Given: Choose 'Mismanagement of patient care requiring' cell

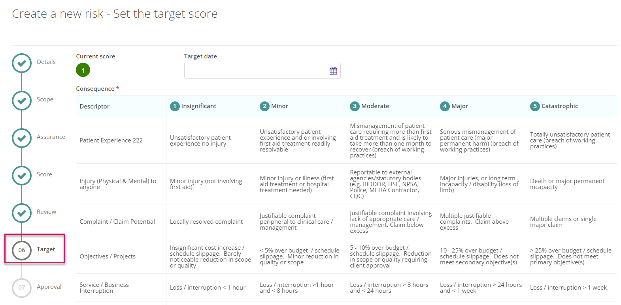Looking at the screenshot, I should pyautogui.click(x=391, y=140).
